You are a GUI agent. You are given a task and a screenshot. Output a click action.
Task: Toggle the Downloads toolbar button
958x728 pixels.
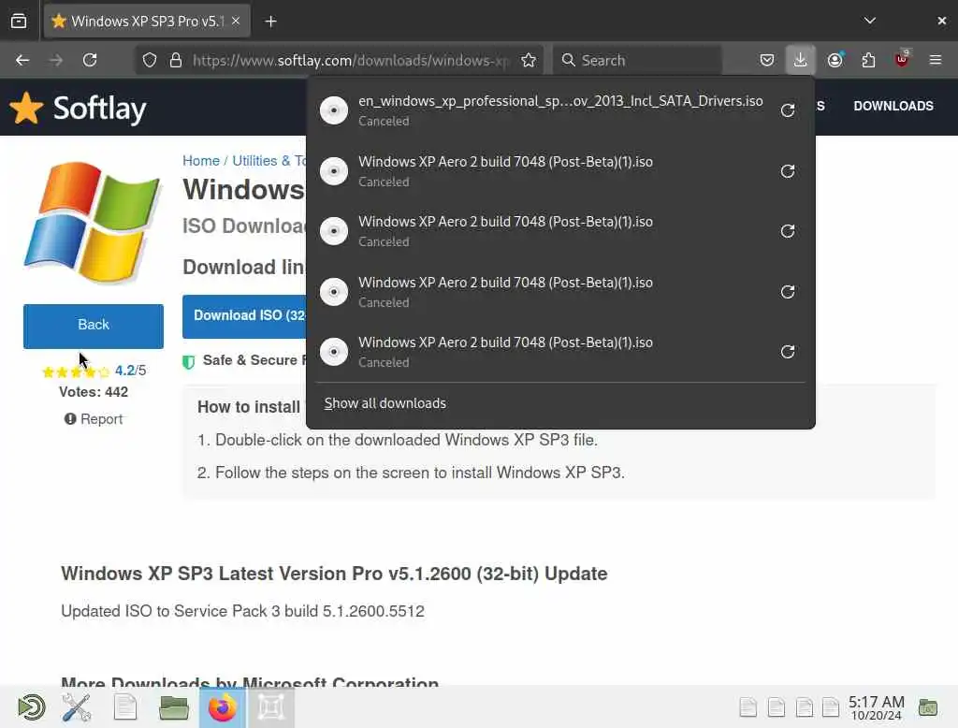(801, 60)
